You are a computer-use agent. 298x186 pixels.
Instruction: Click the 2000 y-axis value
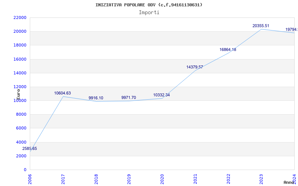[21, 156]
